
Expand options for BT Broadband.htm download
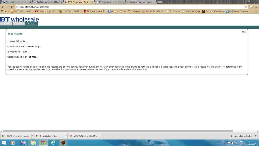66,136
